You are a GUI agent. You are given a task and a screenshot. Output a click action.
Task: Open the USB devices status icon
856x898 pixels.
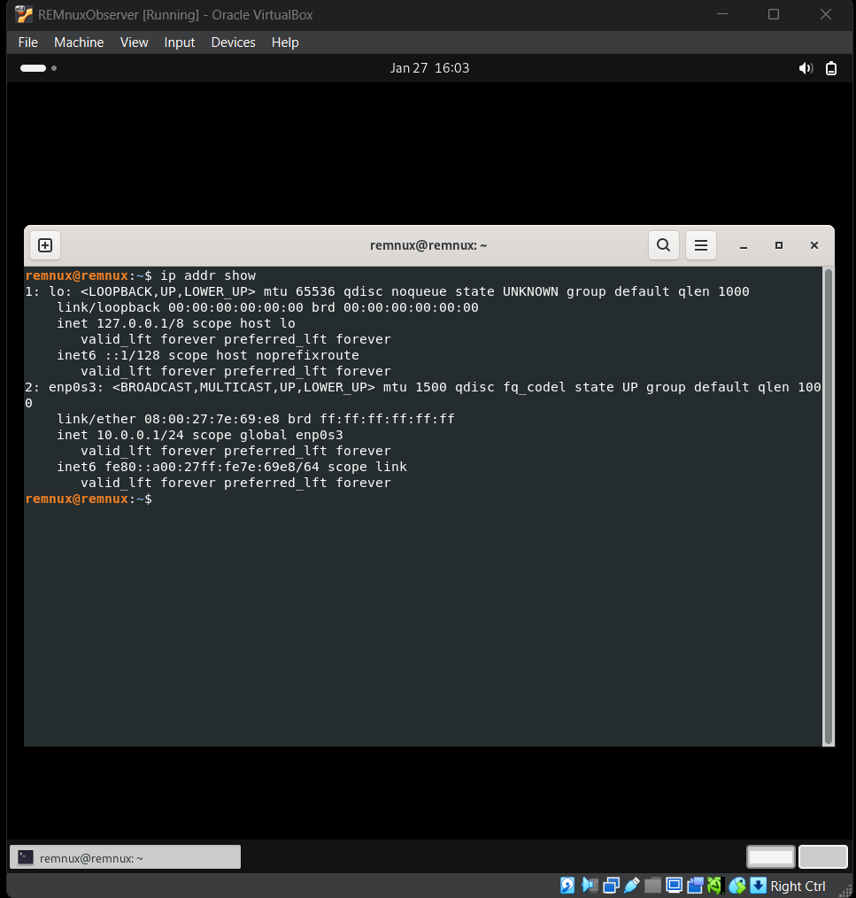point(632,886)
